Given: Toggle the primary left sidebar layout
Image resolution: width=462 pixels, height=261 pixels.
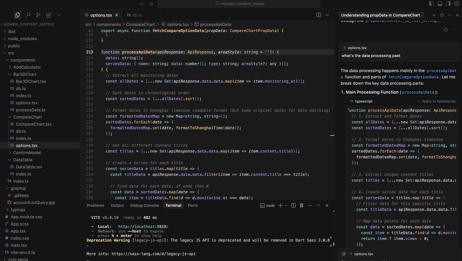Looking at the screenshot, I should tap(431, 4).
